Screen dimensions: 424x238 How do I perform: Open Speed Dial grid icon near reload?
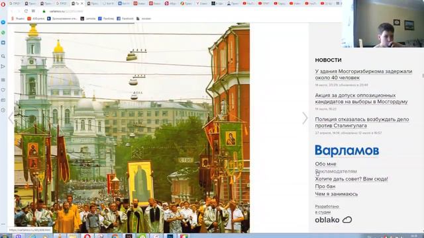pos(34,11)
